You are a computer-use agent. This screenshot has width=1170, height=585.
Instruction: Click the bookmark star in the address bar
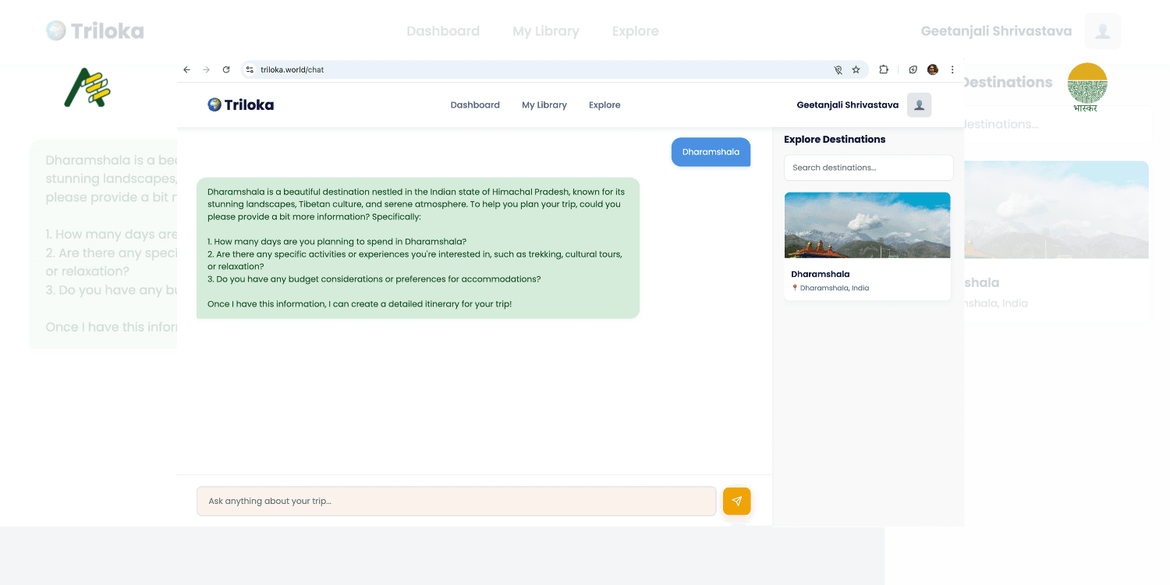coord(856,69)
